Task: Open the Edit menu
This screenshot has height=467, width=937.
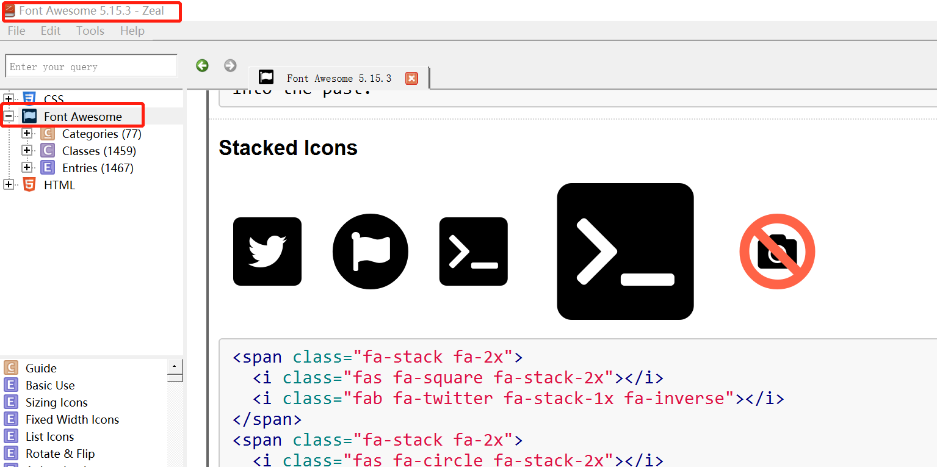Action: pos(51,31)
